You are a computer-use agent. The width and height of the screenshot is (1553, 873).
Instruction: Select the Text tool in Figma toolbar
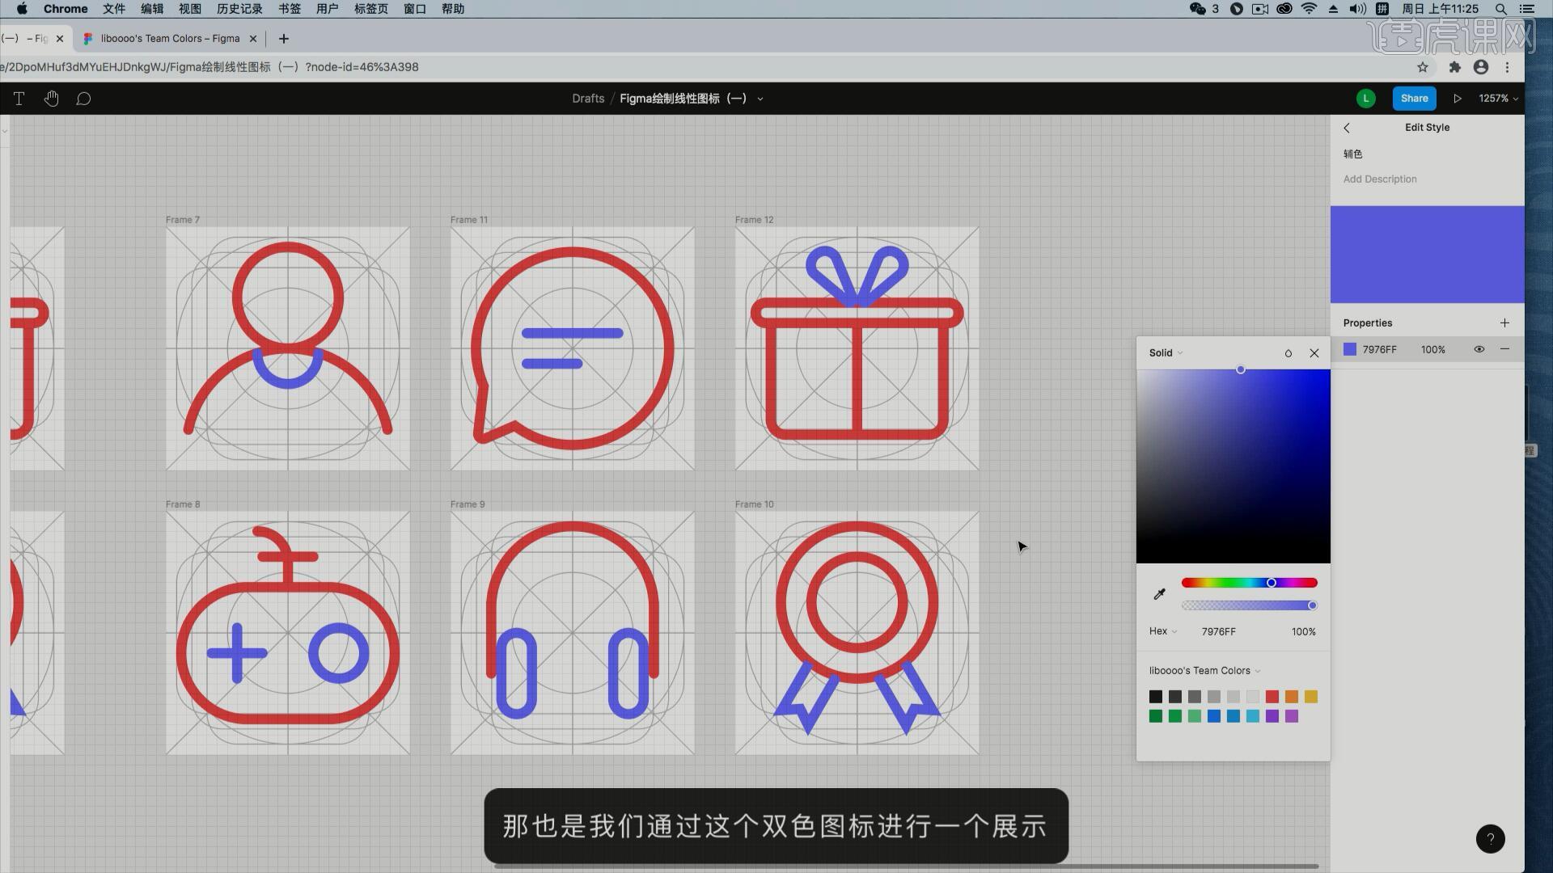click(x=19, y=99)
